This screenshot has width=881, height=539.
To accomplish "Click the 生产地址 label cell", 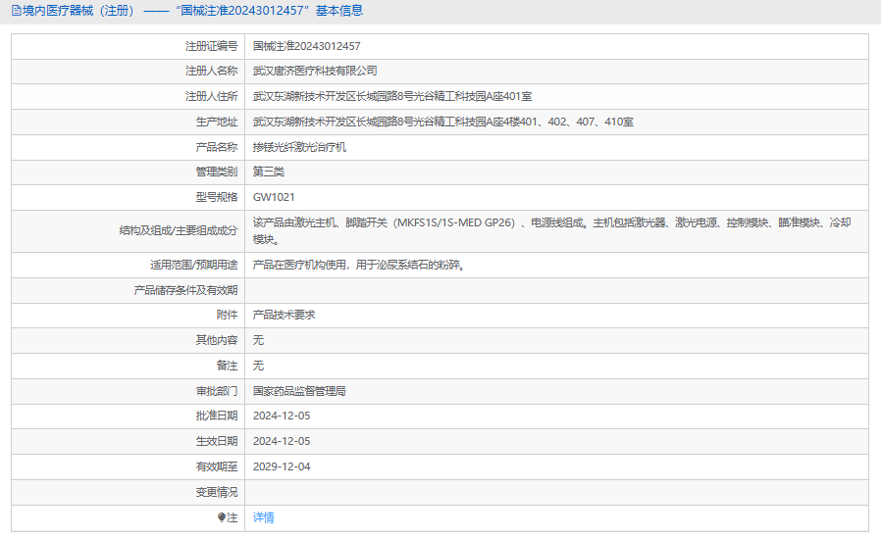I will [129, 122].
